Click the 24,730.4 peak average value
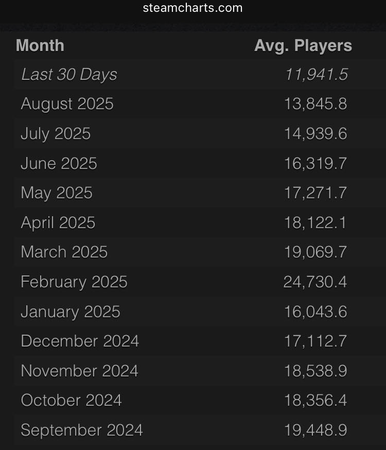The width and height of the screenshot is (386, 450). (x=315, y=282)
